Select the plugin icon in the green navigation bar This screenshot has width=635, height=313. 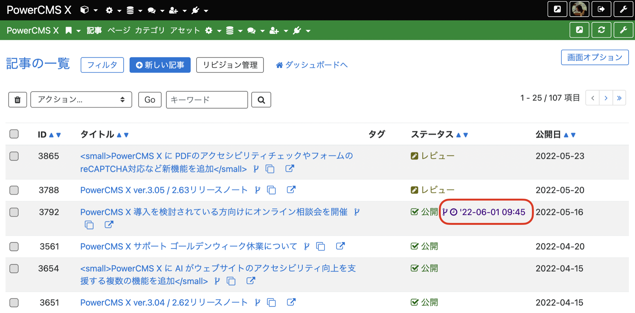[297, 30]
